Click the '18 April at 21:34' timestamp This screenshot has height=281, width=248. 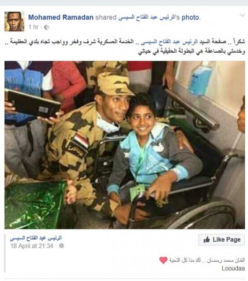click(32, 246)
